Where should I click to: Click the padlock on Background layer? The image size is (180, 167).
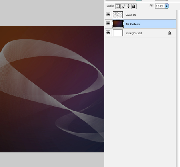pyautogui.click(x=170, y=33)
